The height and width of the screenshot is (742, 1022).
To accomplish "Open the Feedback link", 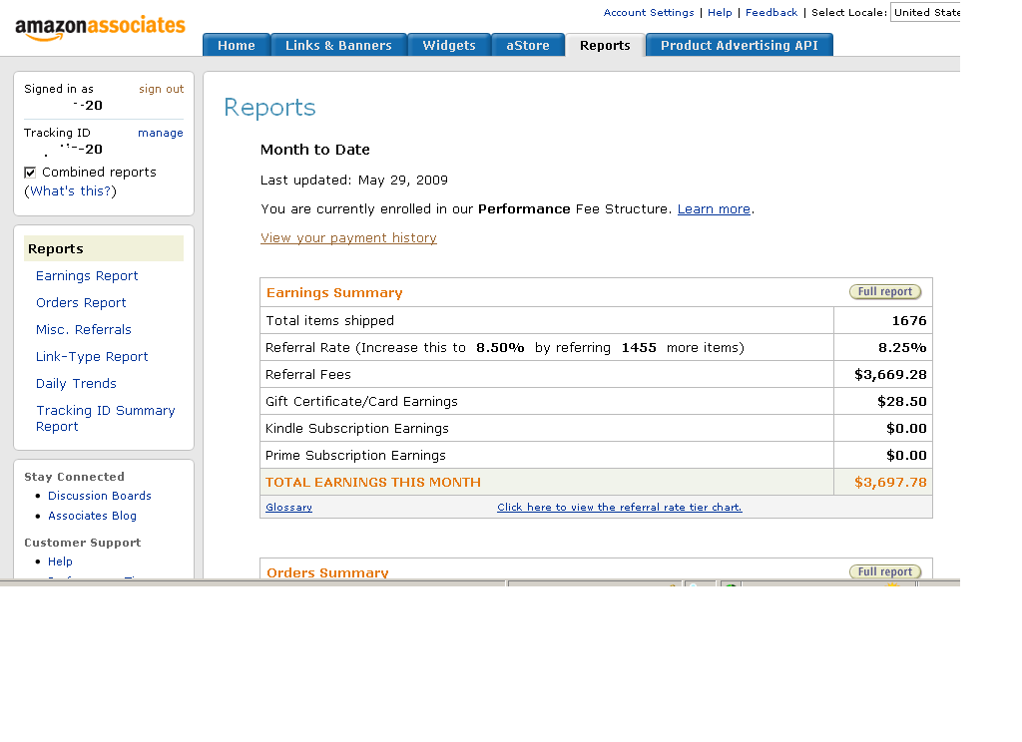I will click(x=771, y=12).
